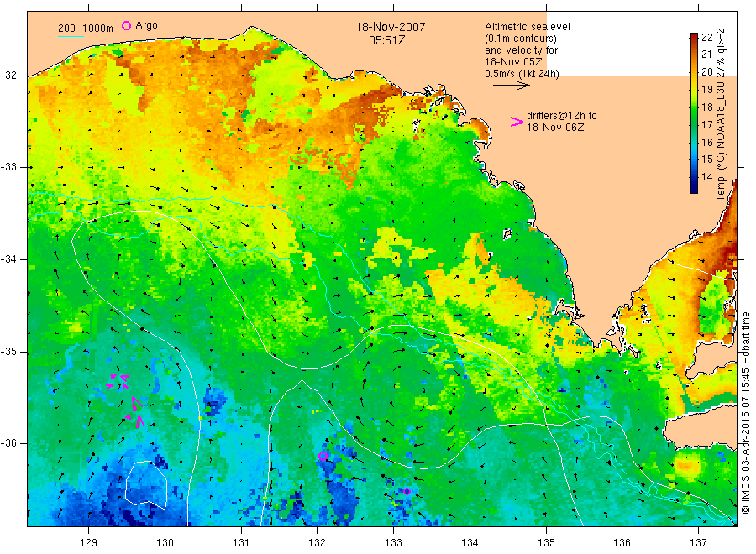Click the colorbar label 20
The width and height of the screenshot is (756, 554).
(706, 72)
